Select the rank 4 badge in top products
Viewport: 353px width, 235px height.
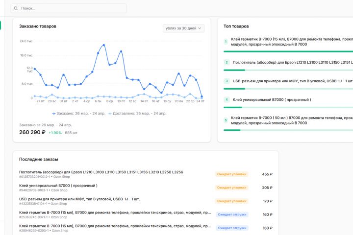pos(227,99)
